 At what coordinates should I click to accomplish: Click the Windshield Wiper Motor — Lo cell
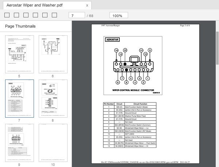pyautogui.click(x=141, y=128)
